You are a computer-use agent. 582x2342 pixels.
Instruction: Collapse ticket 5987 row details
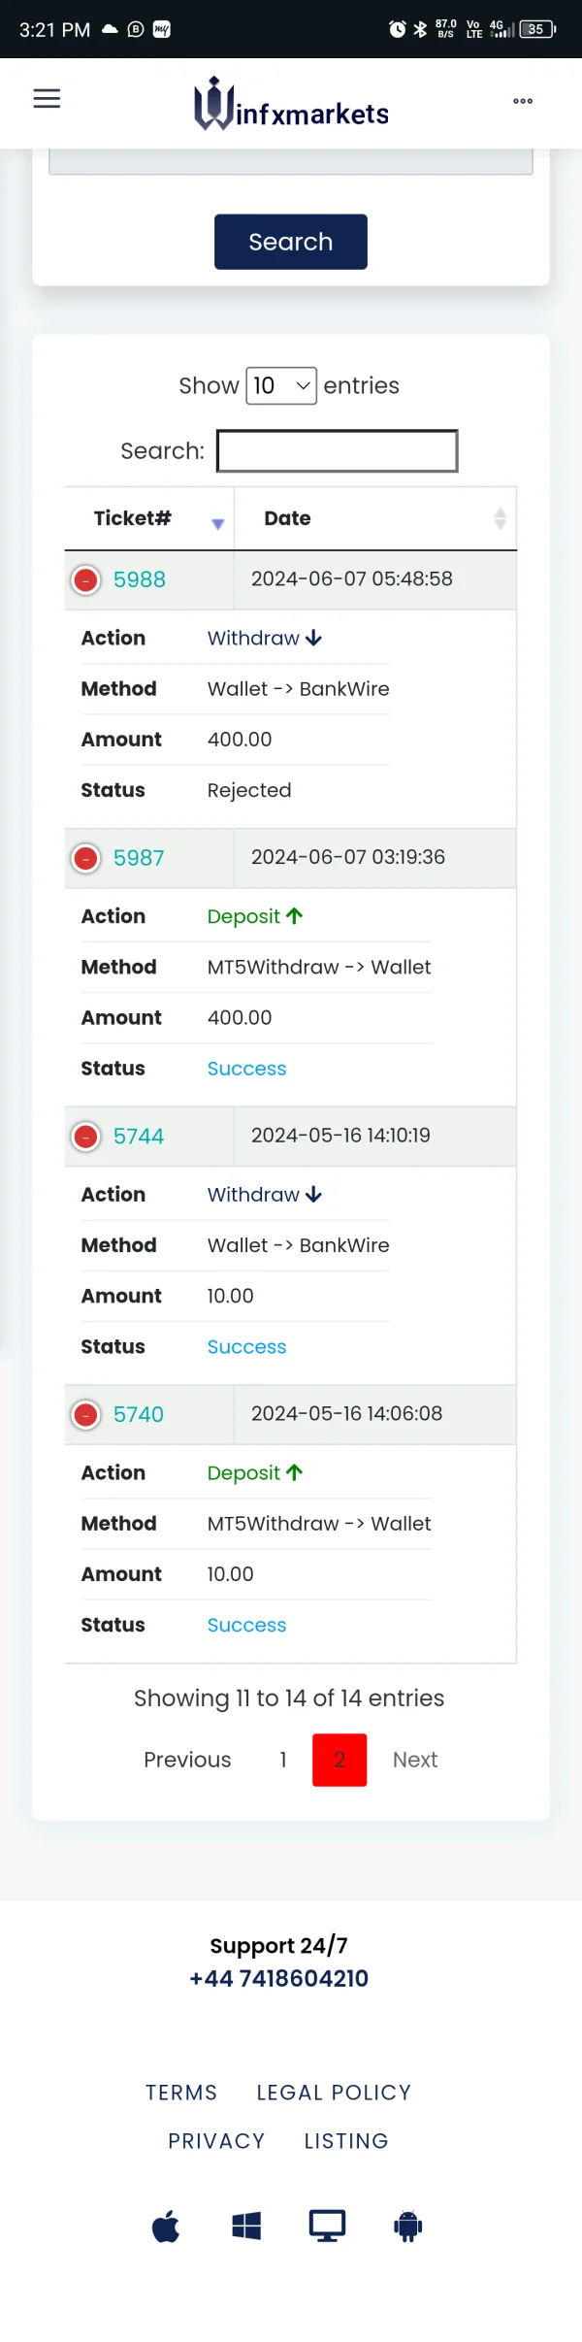point(86,859)
